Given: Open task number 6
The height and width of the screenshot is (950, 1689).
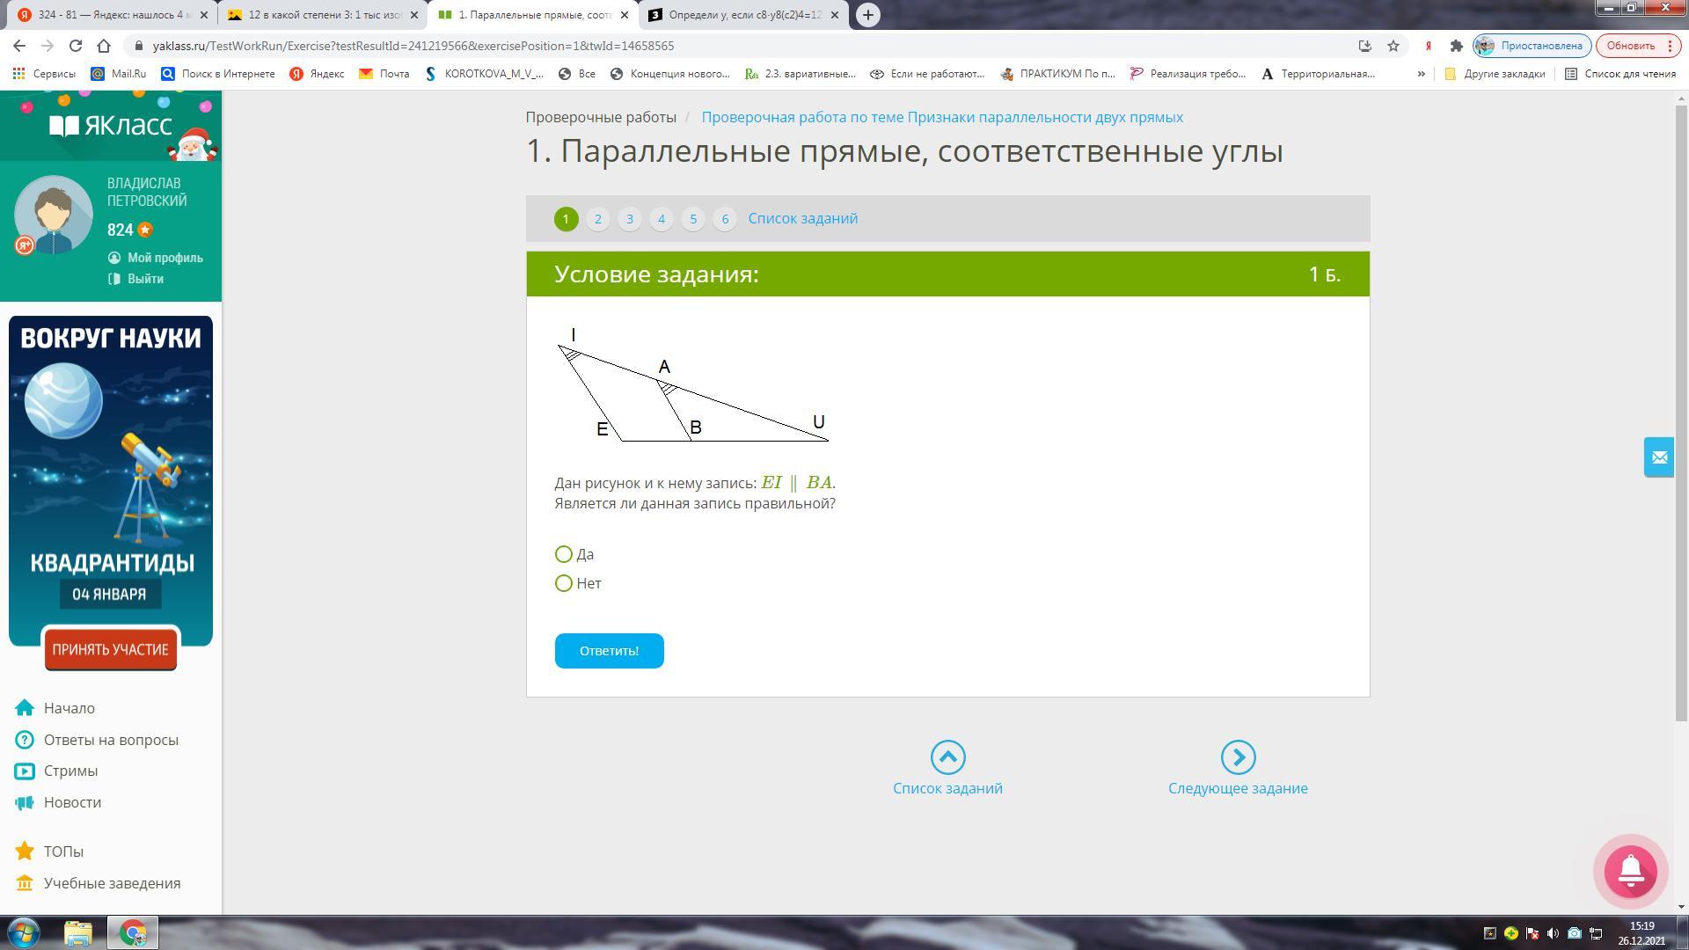Looking at the screenshot, I should point(725,219).
